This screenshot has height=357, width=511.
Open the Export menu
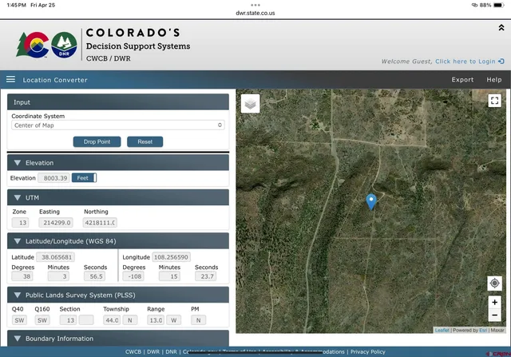pos(462,80)
